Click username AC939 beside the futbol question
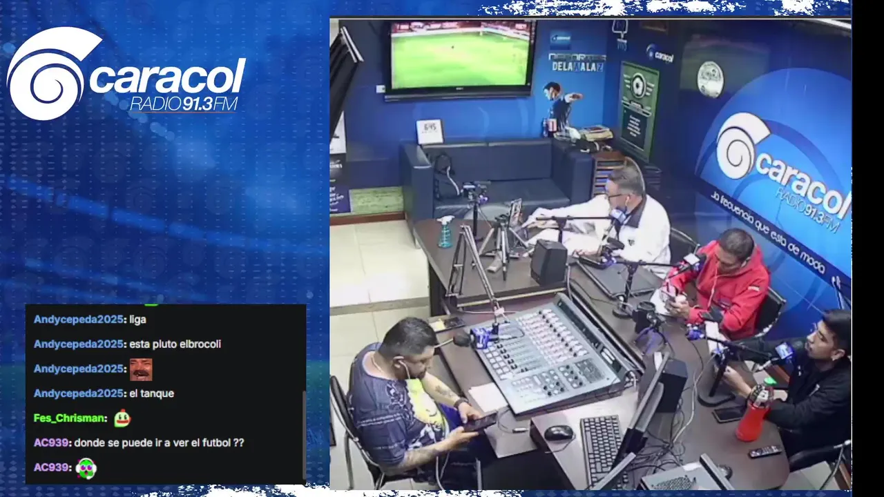Image resolution: width=884 pixels, height=497 pixels. point(51,442)
